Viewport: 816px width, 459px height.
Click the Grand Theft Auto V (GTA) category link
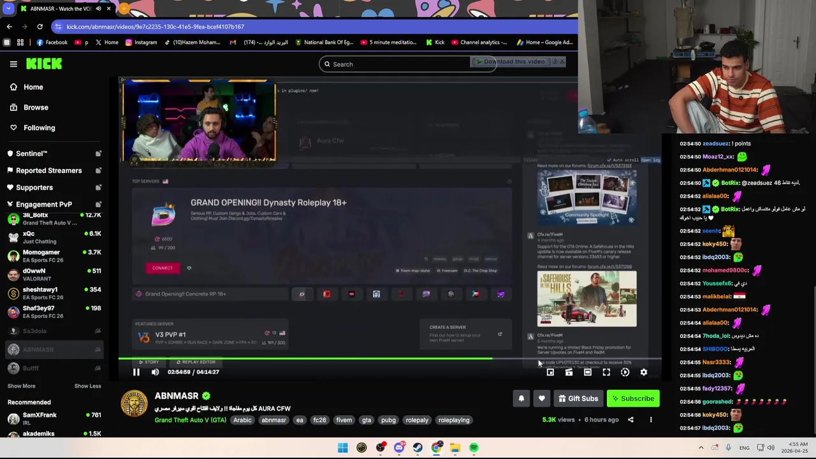coord(190,420)
